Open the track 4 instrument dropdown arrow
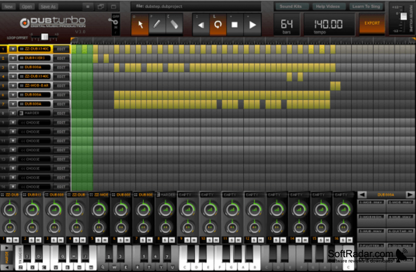 13,76
